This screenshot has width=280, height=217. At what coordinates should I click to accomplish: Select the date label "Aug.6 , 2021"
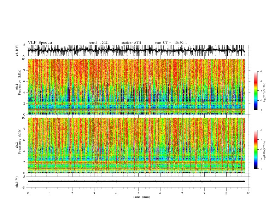point(99,43)
